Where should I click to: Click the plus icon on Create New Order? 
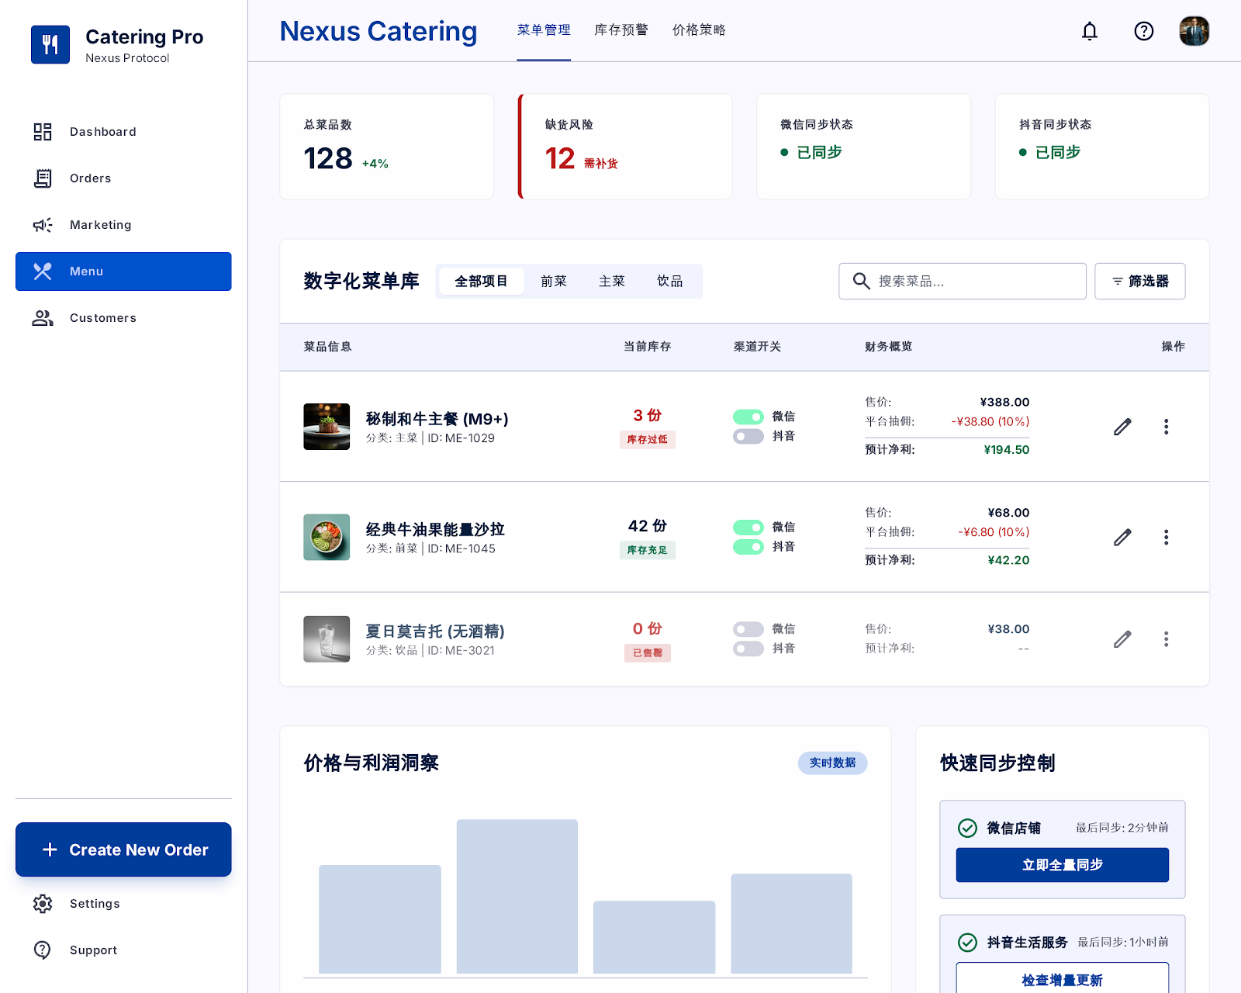pos(50,849)
